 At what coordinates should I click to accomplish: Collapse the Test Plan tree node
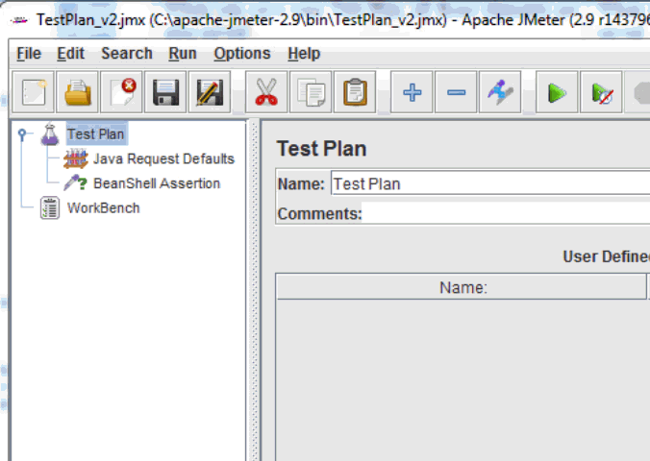click(22, 135)
